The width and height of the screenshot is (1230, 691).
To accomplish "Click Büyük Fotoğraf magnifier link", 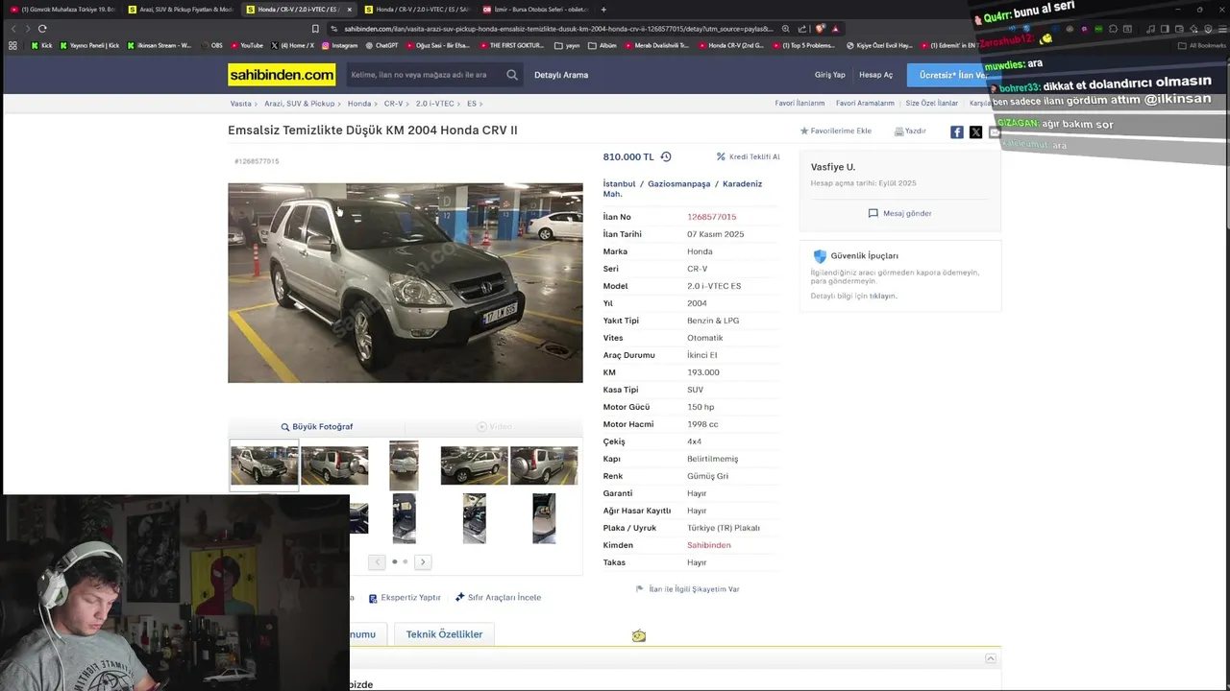I will click(316, 426).
